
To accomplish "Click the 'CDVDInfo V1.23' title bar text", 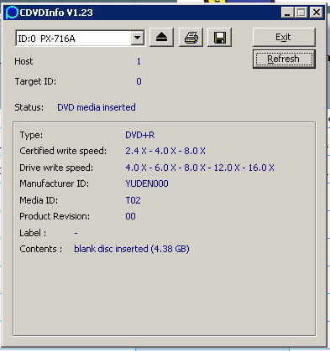I will tap(56, 13).
